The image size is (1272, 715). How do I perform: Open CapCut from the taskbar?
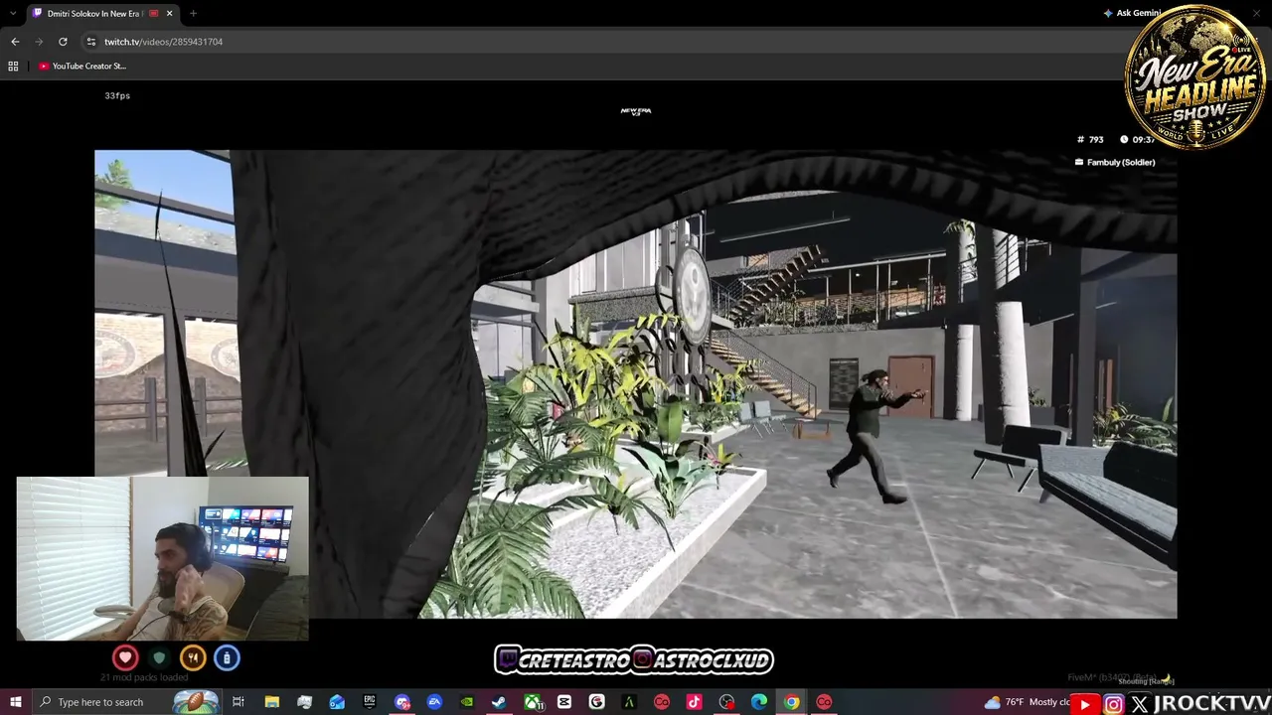pos(564,702)
